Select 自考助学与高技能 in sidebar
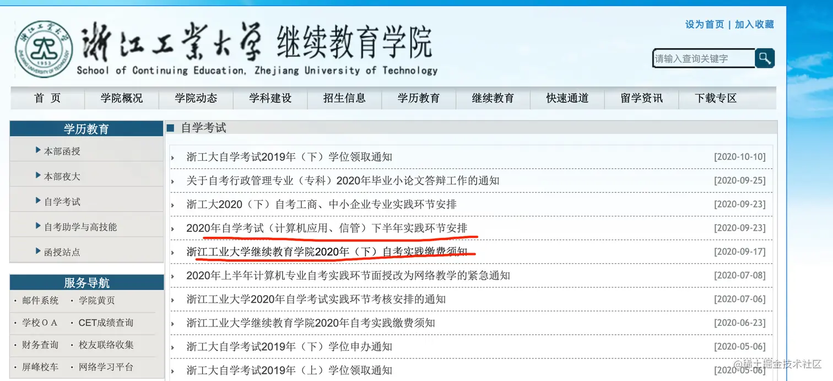Viewport: 833px width, 381px height. pos(80,227)
